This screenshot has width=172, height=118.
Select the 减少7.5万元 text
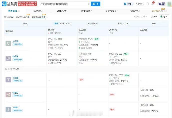pyautogui.click(x=55, y=63)
